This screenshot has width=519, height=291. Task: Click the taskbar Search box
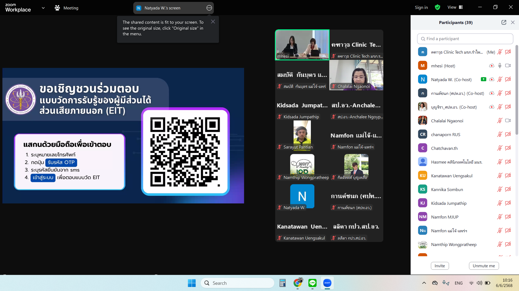pos(237,283)
